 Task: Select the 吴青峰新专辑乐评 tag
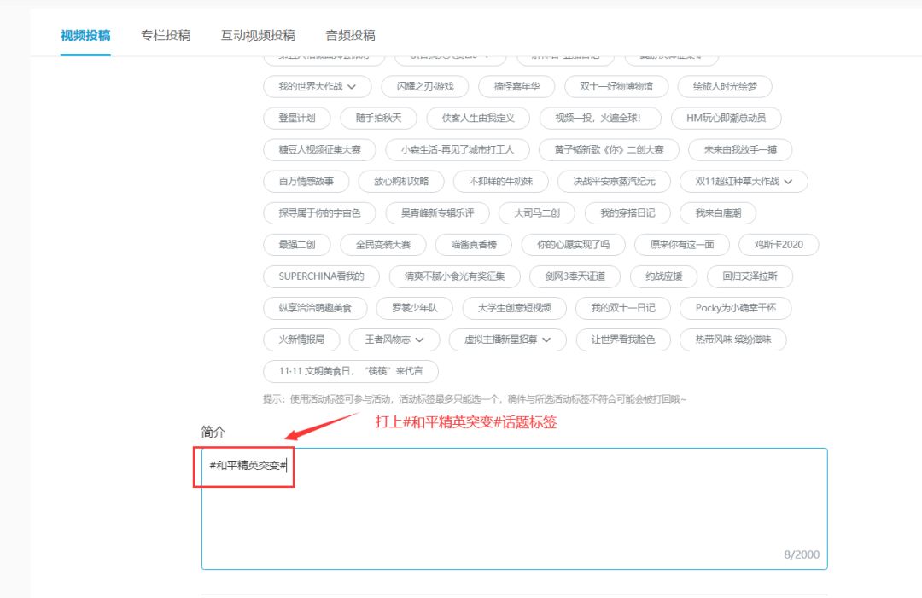click(x=437, y=213)
